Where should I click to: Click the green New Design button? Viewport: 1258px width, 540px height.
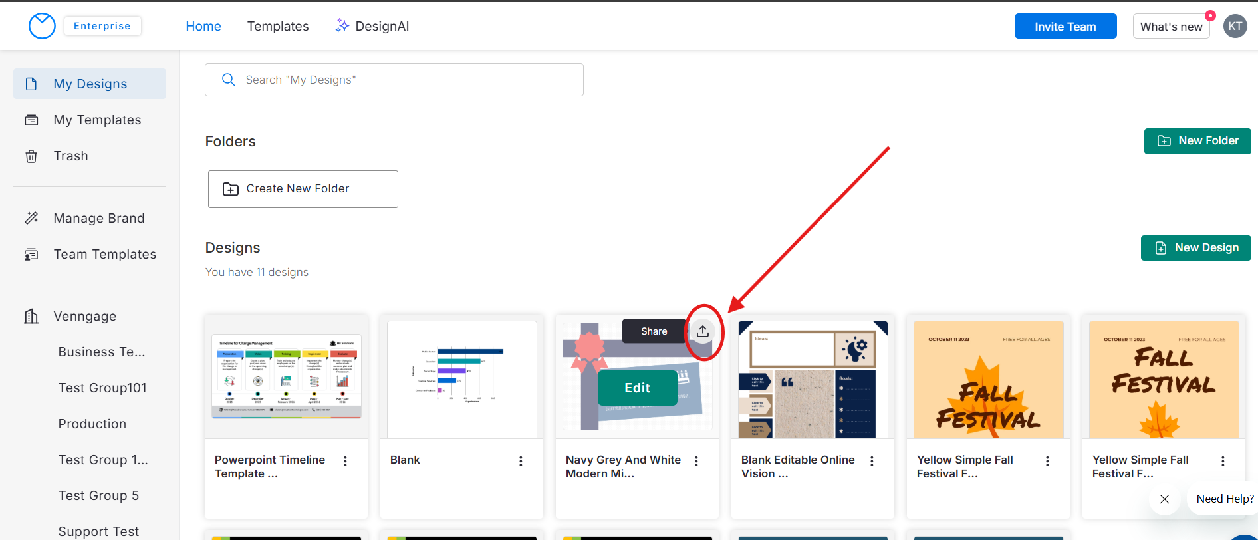(1195, 248)
